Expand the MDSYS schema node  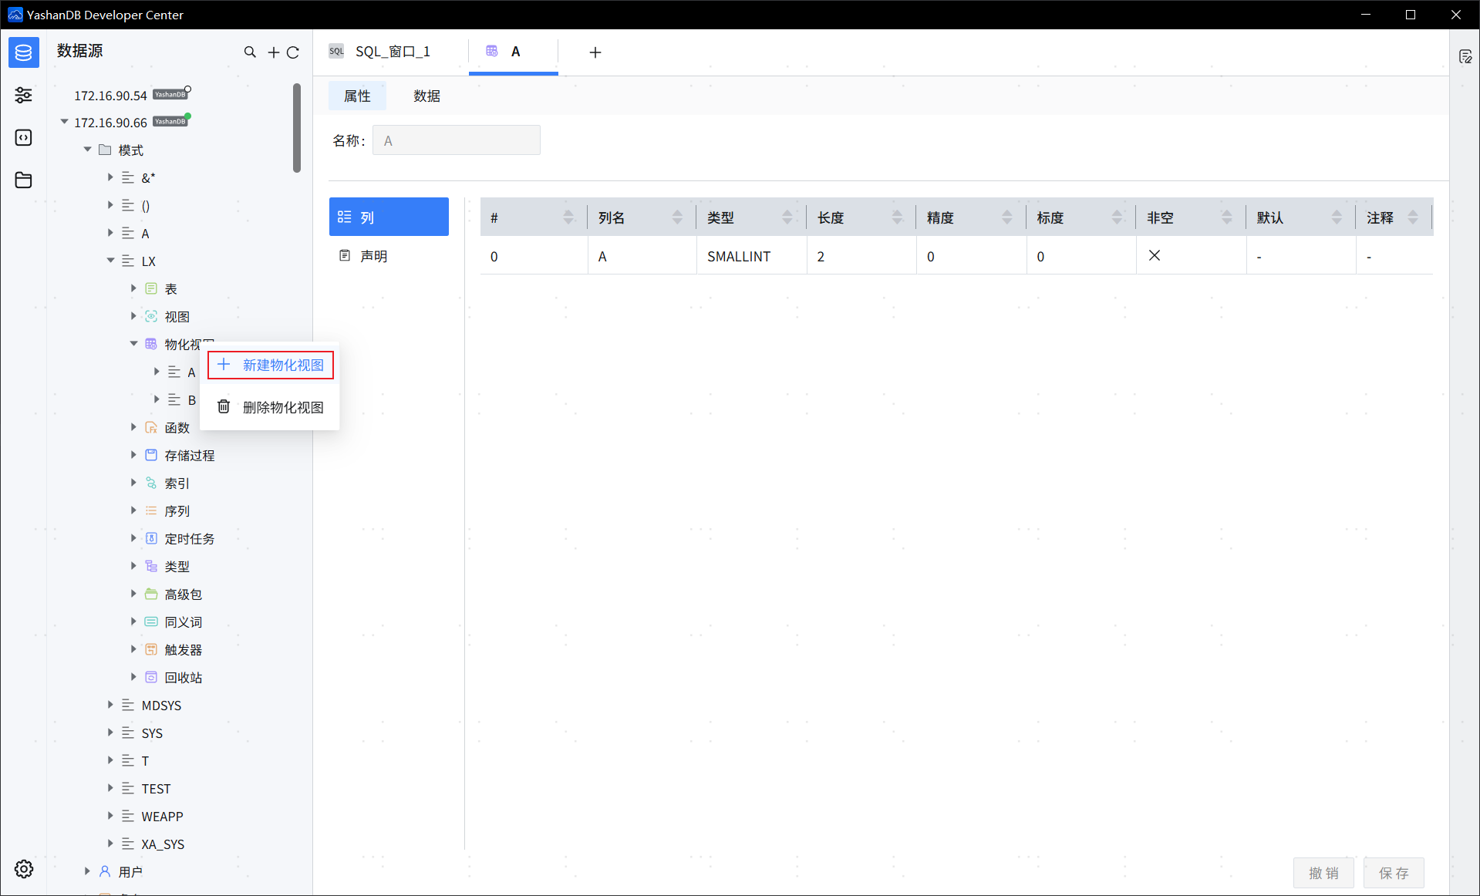[x=110, y=705]
